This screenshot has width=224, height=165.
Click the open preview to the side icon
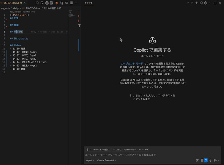42,3
